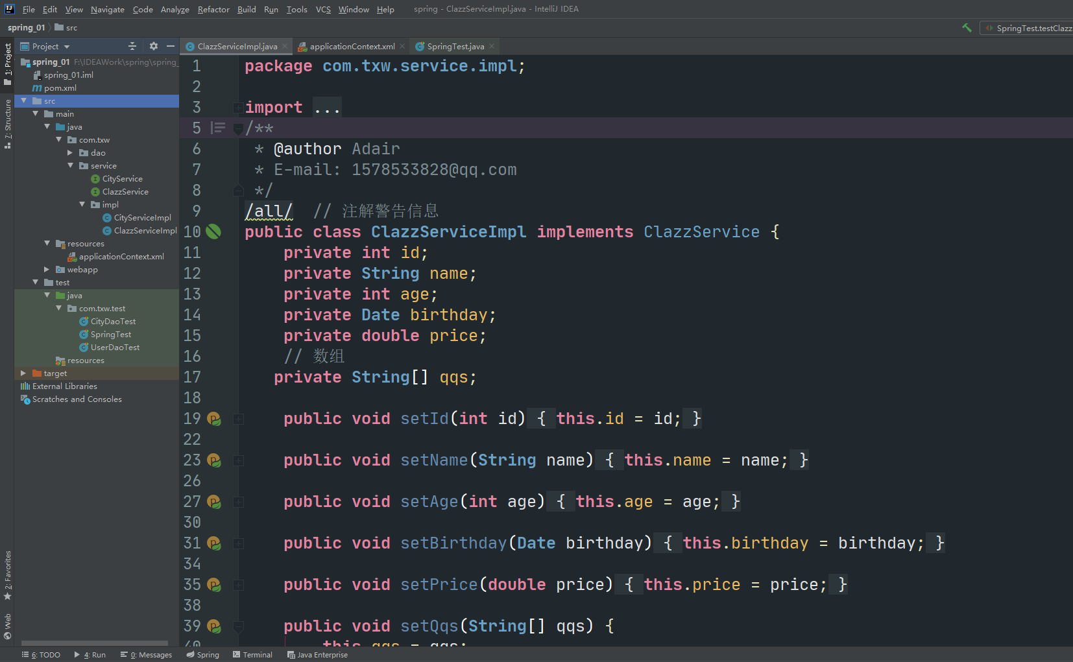Collapse the service package node
Viewport: 1073px width, 662px height.
(x=70, y=165)
